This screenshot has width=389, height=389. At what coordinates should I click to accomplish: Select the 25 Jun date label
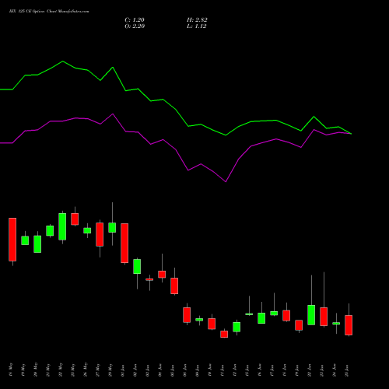pos(347,370)
